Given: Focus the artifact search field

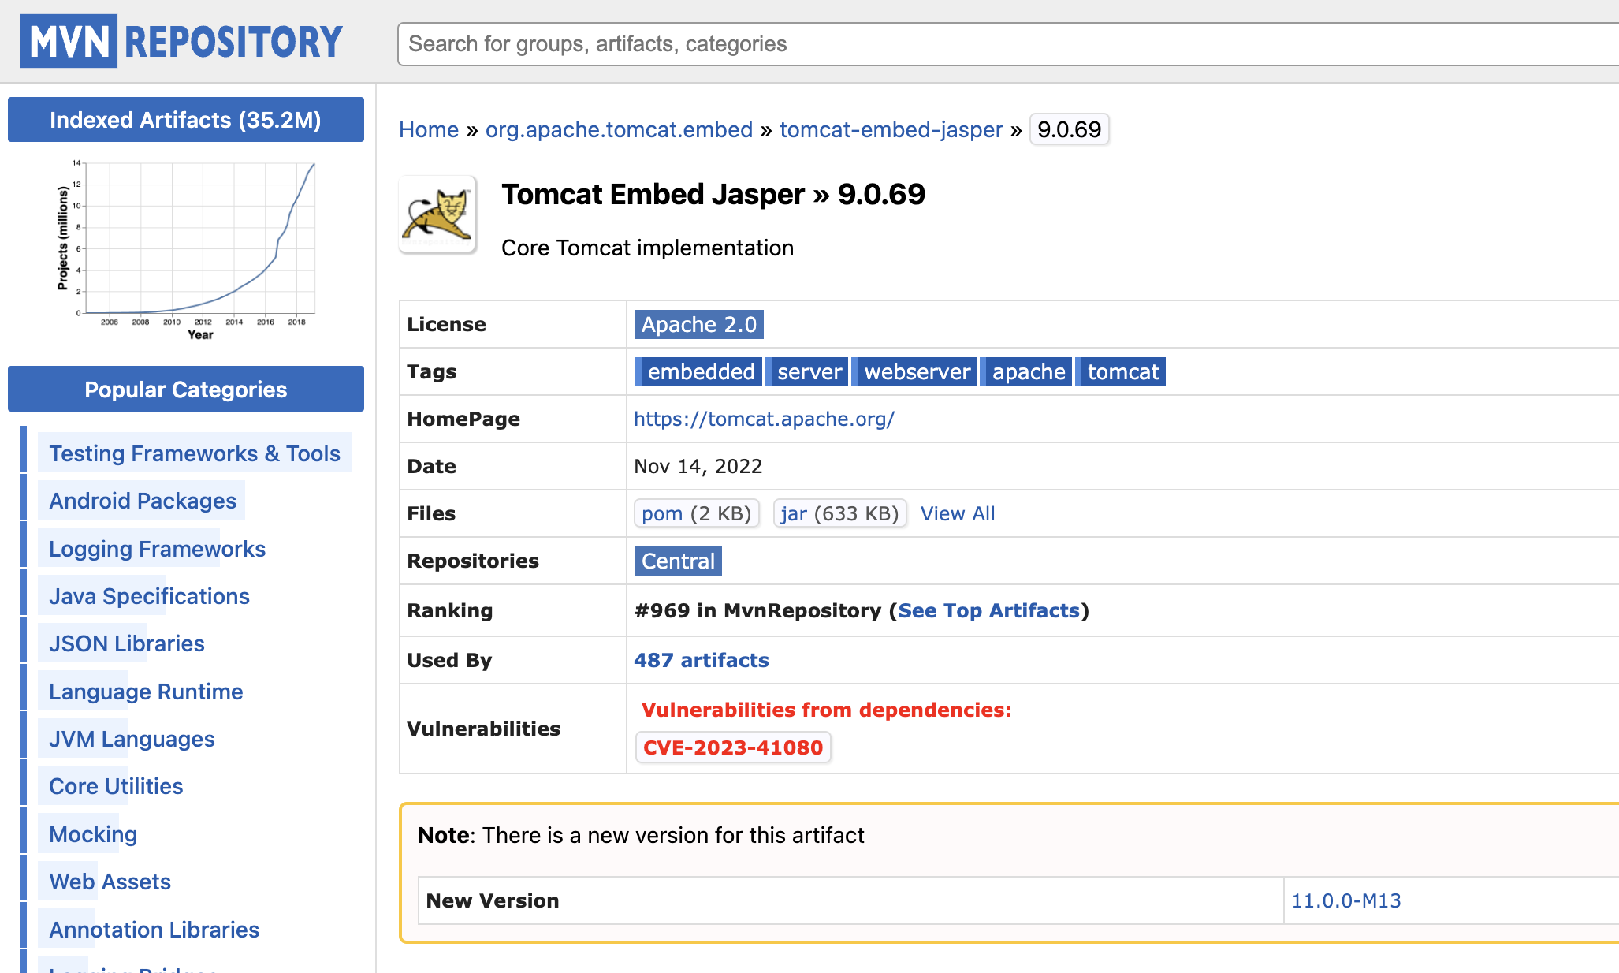Looking at the screenshot, I should (1001, 44).
